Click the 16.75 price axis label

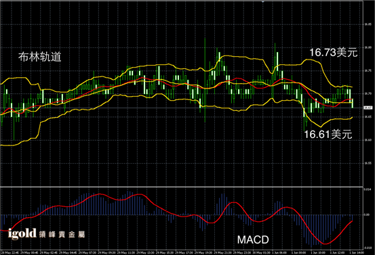(368, 70)
